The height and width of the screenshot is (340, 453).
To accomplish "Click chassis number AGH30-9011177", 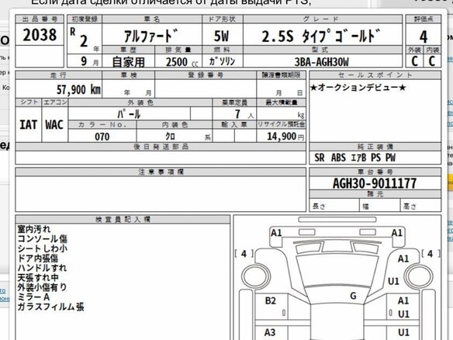I will tap(375, 183).
